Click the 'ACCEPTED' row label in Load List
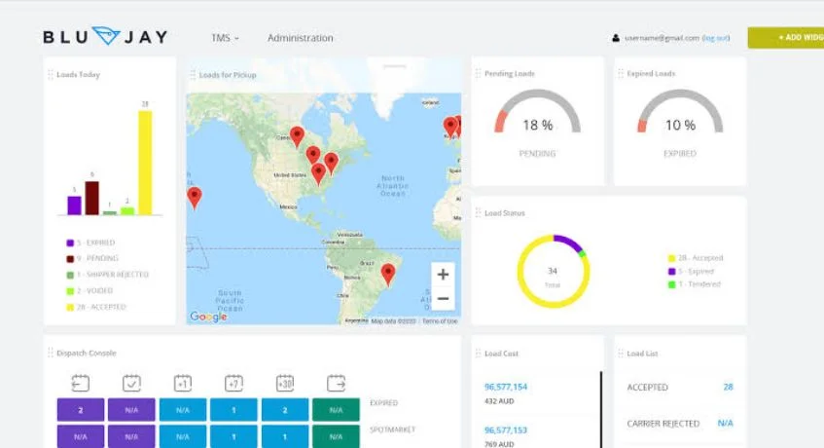 pyautogui.click(x=648, y=387)
